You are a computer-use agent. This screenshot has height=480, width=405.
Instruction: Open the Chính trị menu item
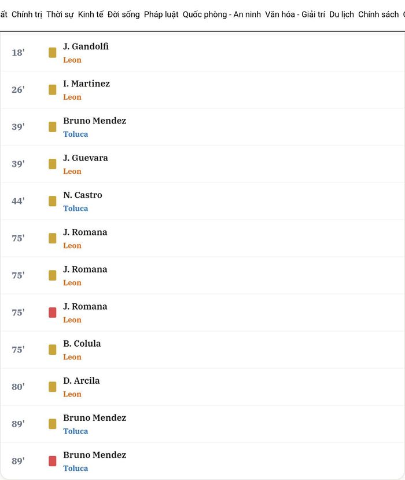click(x=27, y=14)
